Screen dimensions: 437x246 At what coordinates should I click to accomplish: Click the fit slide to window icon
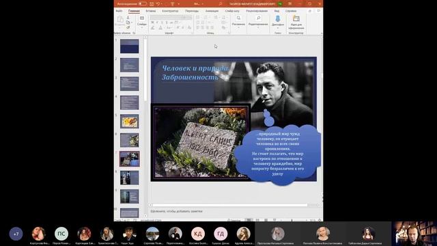[320, 220]
